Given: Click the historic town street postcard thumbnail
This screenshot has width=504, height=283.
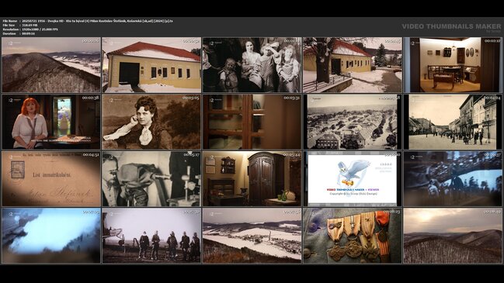Looking at the screenshot, I should (x=453, y=122).
